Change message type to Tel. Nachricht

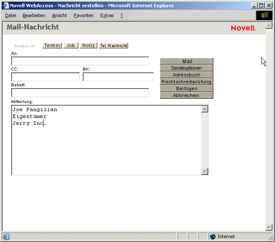(x=114, y=45)
